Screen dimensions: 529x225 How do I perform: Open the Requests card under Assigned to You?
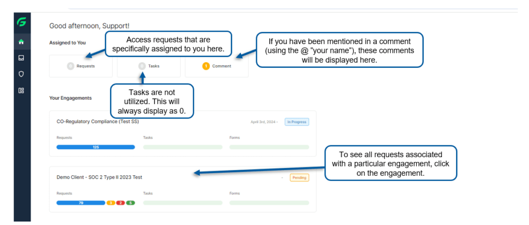click(81, 66)
